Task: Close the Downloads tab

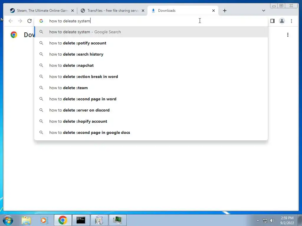Action: [214, 11]
